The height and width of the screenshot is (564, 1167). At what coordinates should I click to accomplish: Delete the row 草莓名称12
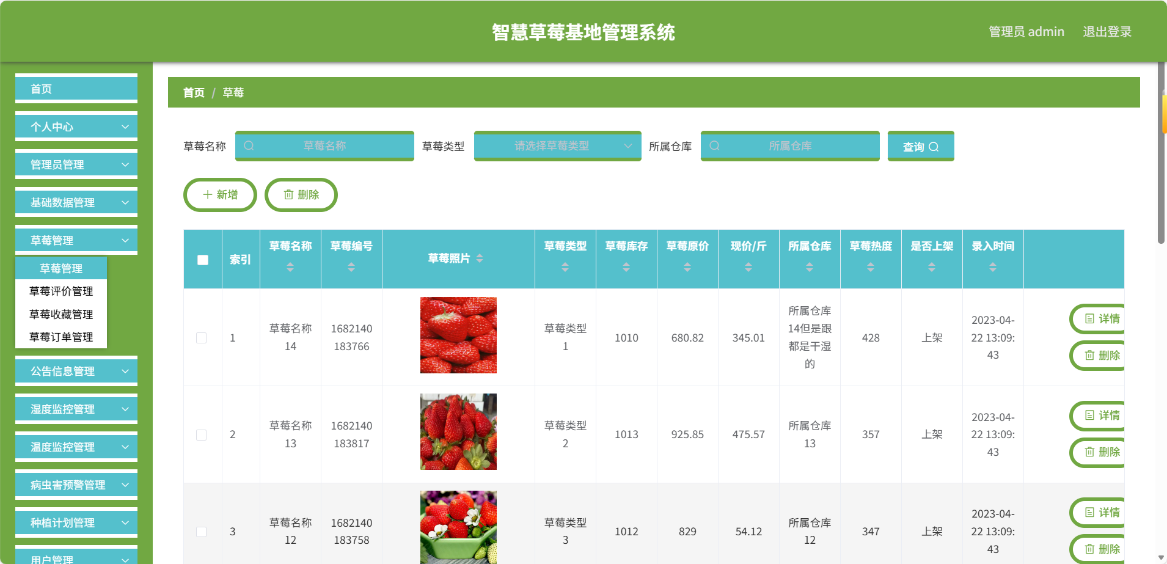1098,549
